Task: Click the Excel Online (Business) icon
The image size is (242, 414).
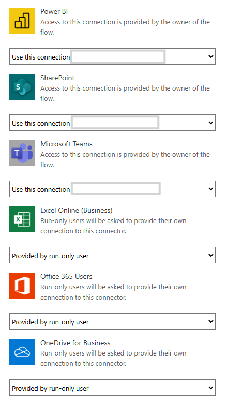Action: [22, 219]
